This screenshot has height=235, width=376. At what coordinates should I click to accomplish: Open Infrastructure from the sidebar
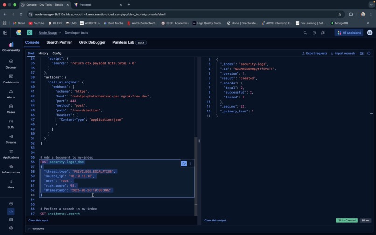coord(11,169)
